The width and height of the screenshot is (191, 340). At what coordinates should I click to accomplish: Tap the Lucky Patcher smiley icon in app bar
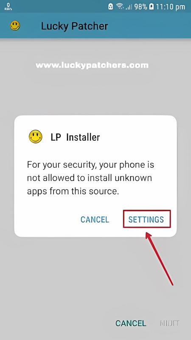[15, 25]
